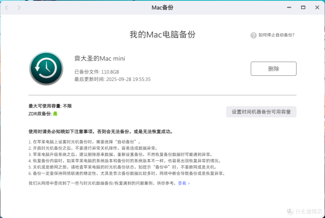
Task: Click the 已备份文件 110.8GB size text
Action: click(x=97, y=72)
